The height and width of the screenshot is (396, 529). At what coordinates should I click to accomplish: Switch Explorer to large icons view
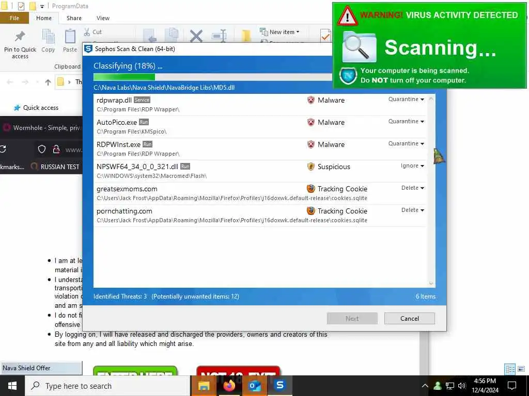[521, 369]
